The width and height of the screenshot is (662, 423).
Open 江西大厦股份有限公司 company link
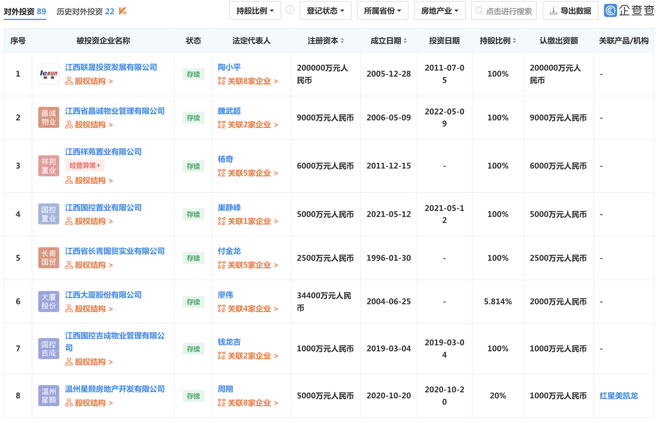pos(103,295)
